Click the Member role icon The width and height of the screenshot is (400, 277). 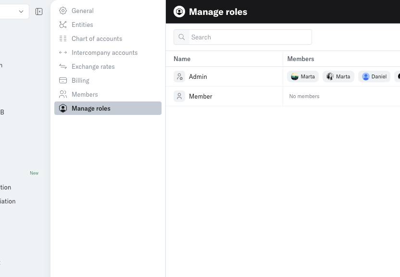click(x=179, y=96)
